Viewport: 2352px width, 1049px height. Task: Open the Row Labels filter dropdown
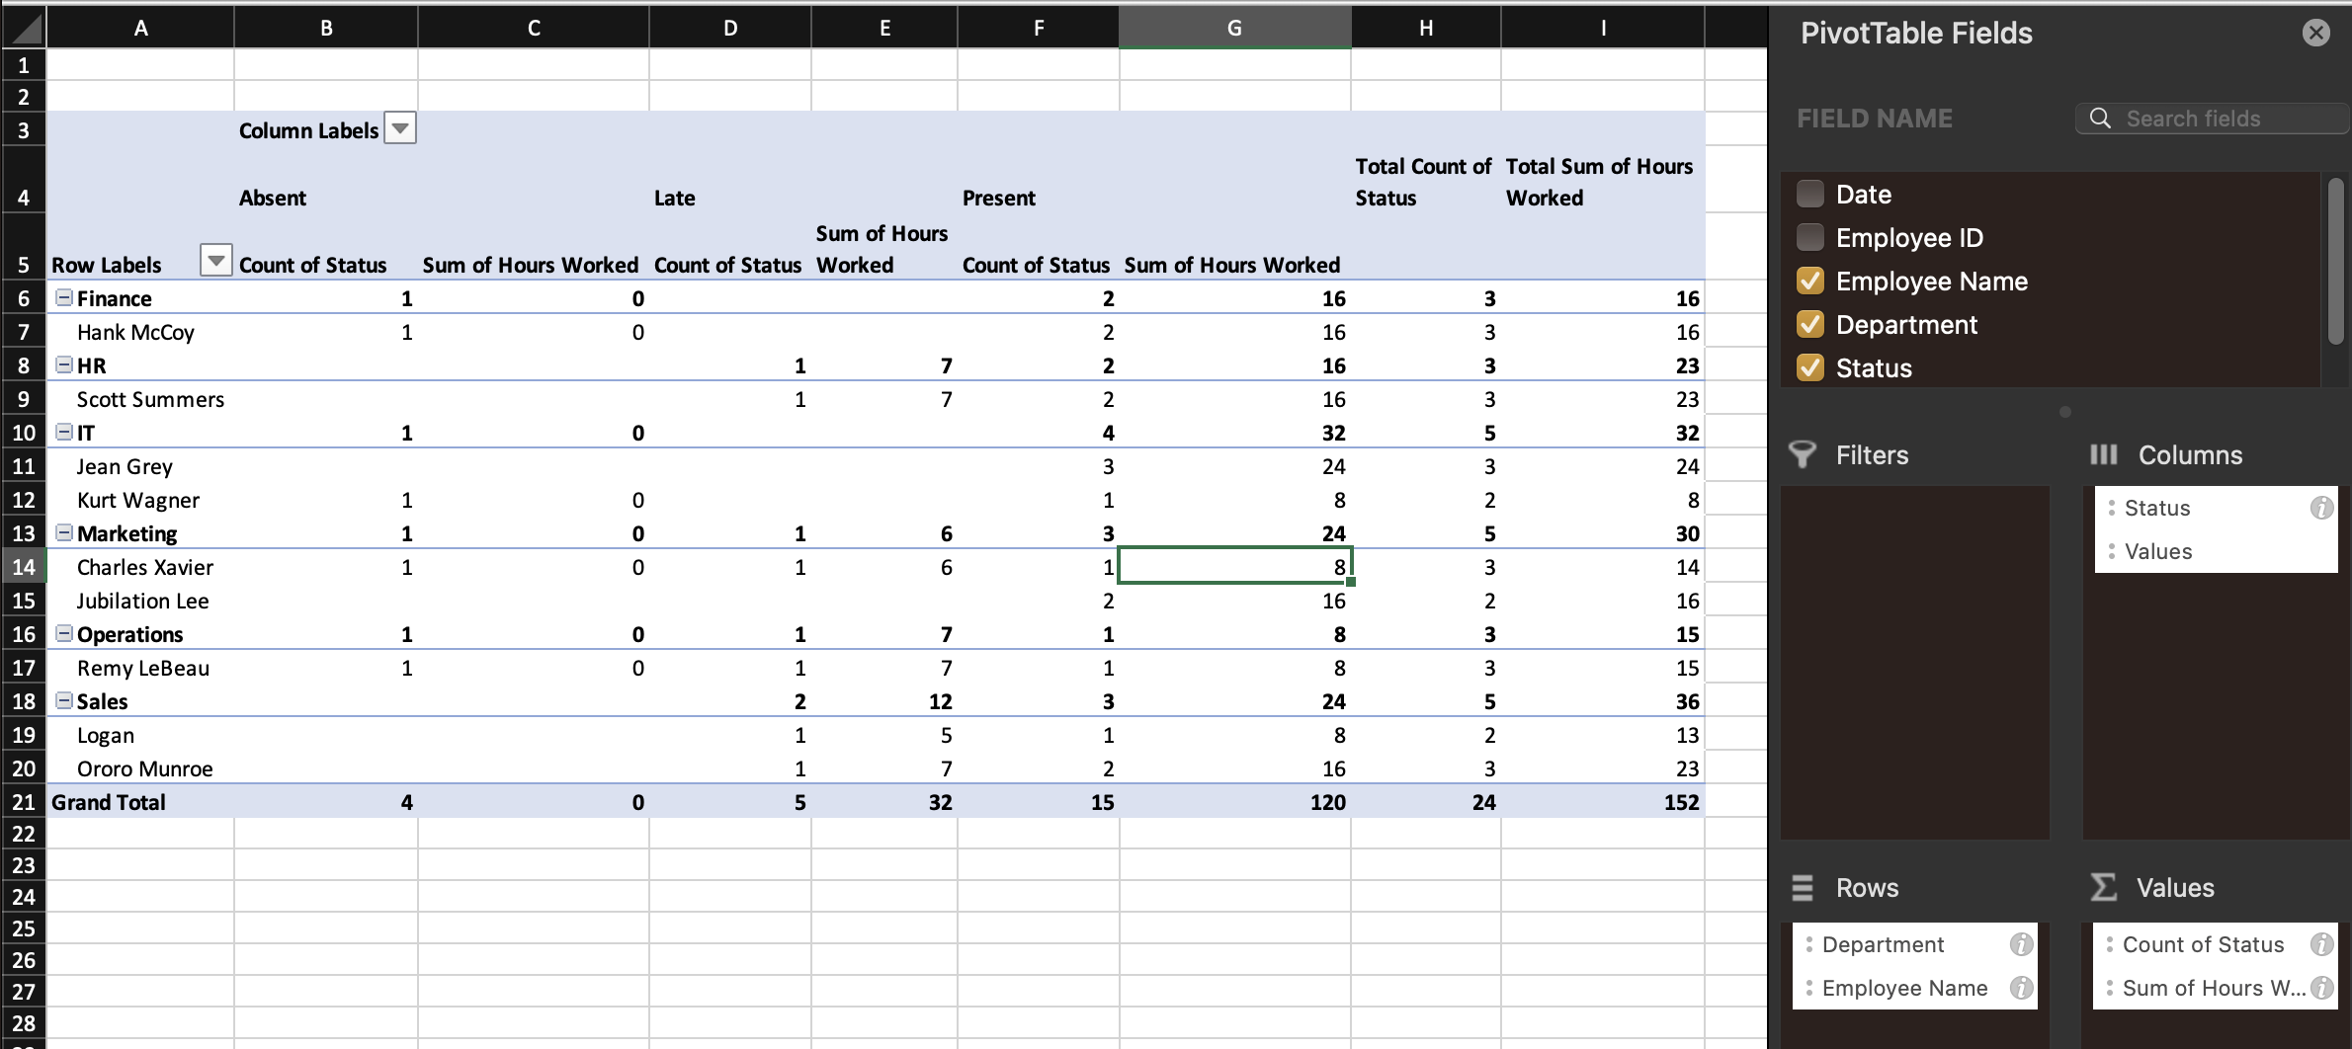pyautogui.click(x=215, y=261)
